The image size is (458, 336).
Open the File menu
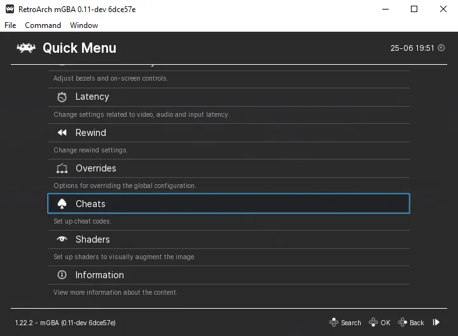pyautogui.click(x=10, y=25)
